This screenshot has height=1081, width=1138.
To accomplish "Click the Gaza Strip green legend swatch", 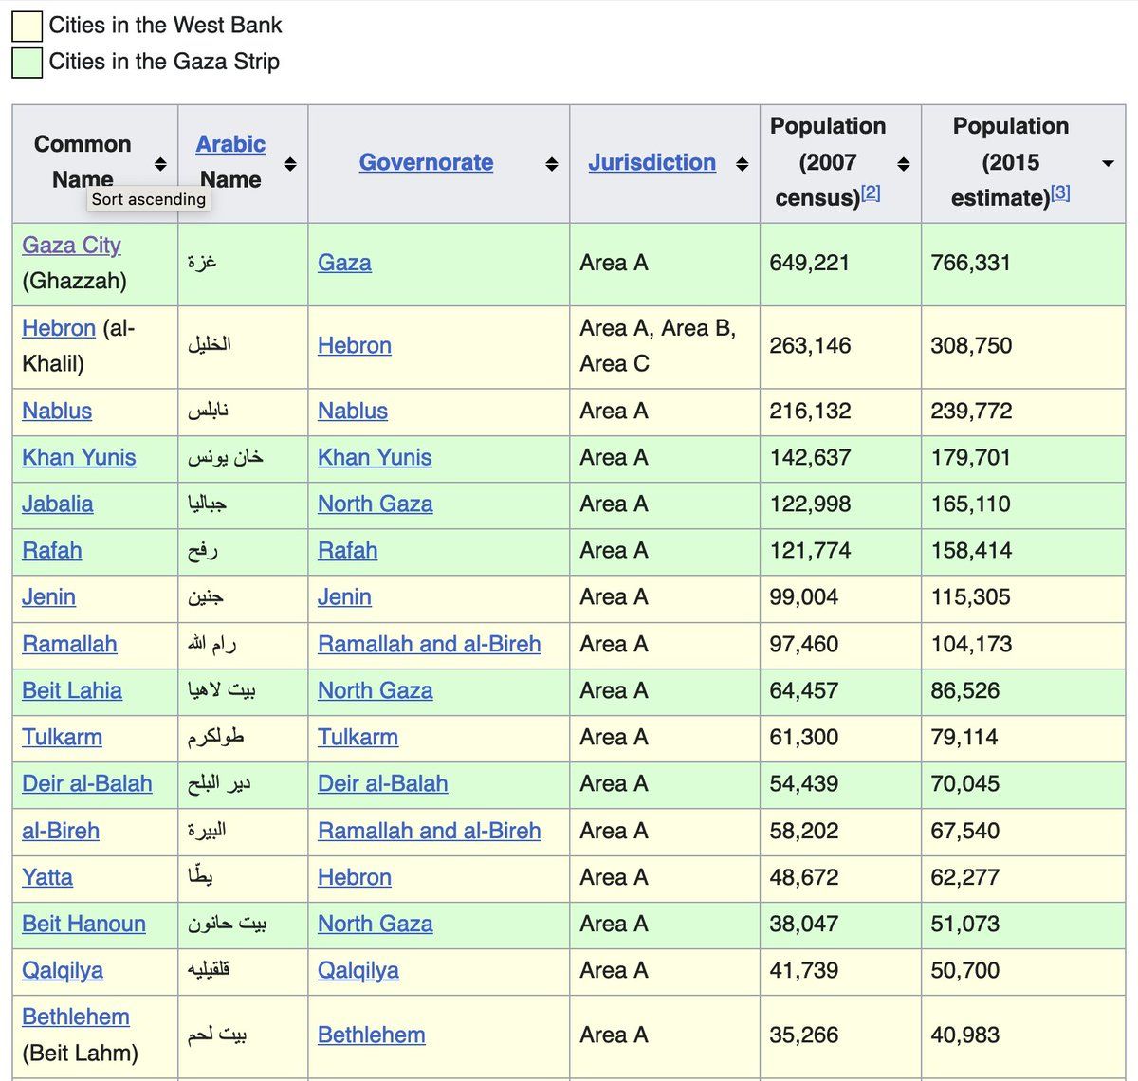I will [27, 63].
